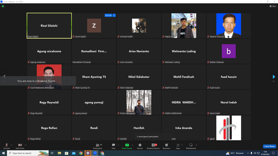This screenshot has width=278, height=156.
Task: Click the green Share Screen icon
Action: pos(127,145)
